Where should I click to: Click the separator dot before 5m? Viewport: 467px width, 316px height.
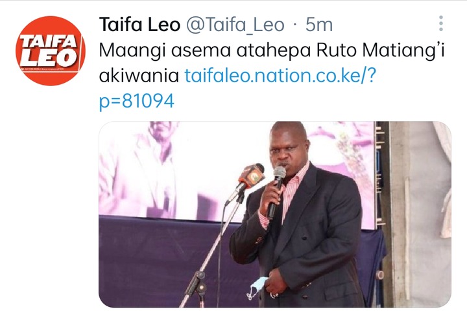[295, 25]
